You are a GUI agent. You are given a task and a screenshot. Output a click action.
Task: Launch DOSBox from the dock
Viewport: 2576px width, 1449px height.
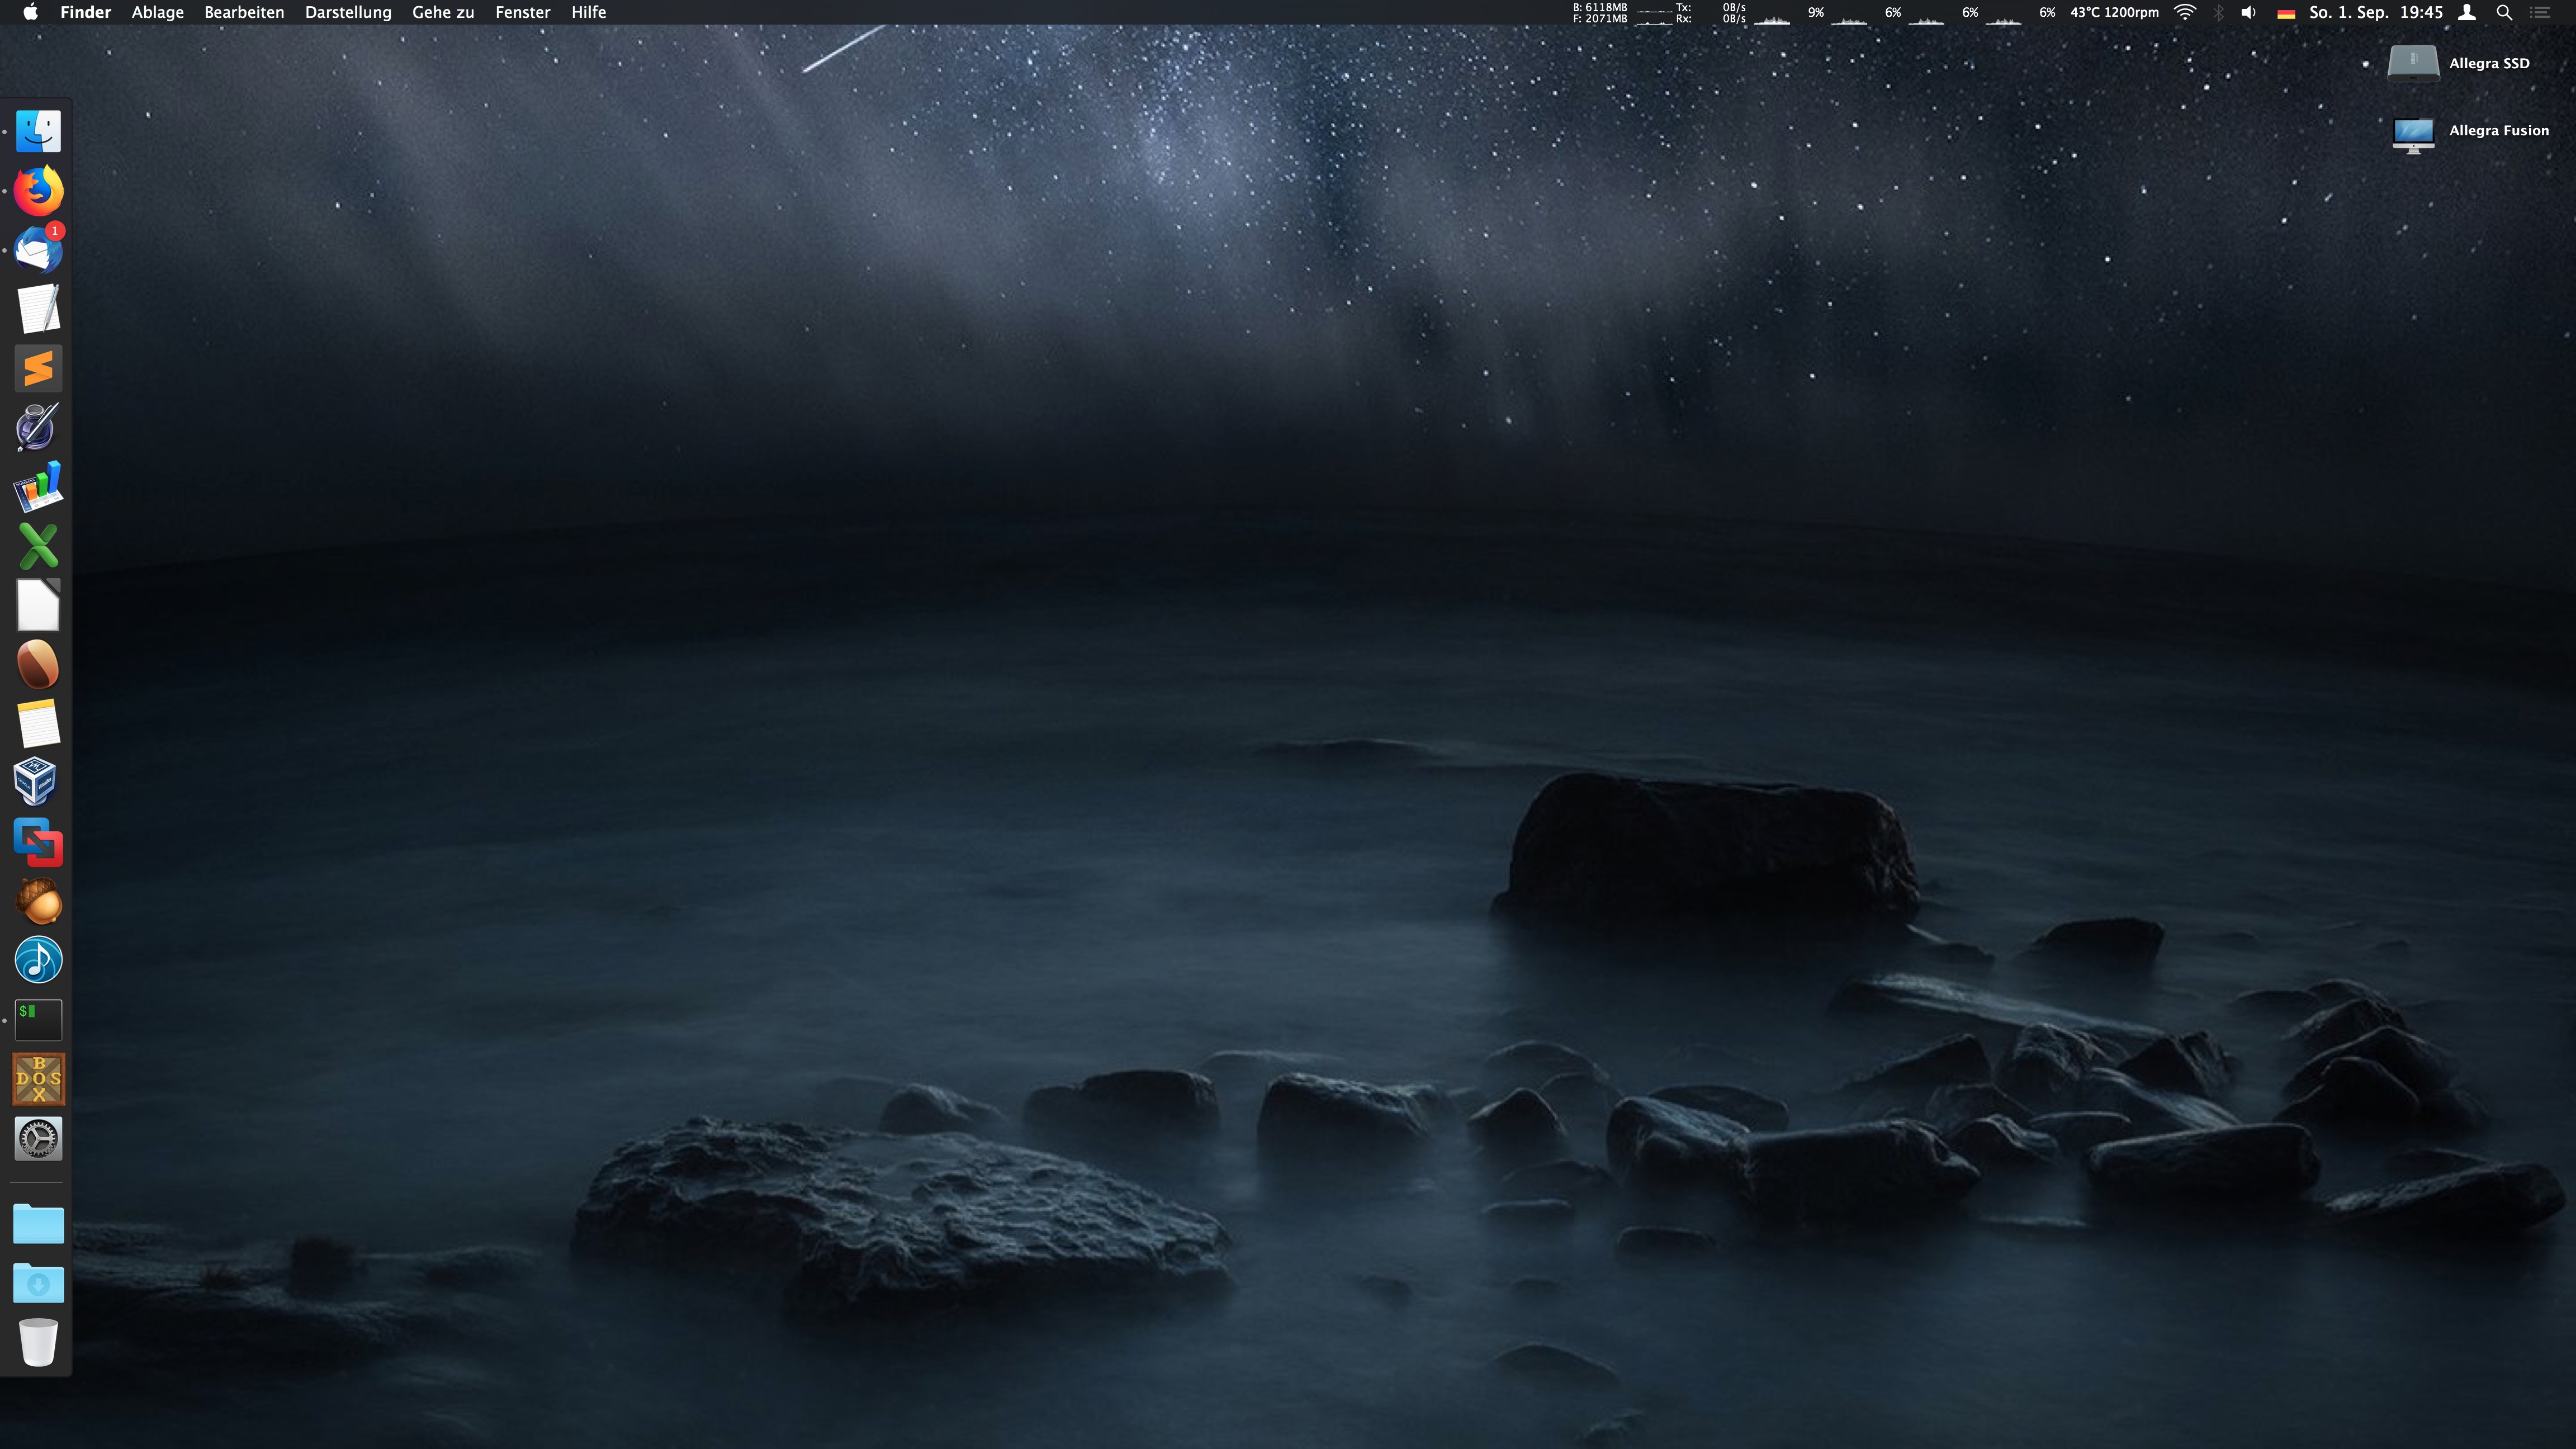pos(38,1079)
